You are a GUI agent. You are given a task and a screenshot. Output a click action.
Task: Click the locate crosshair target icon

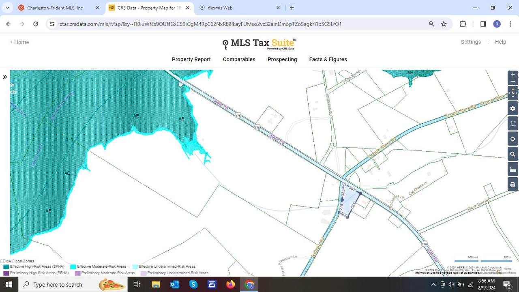click(x=513, y=139)
